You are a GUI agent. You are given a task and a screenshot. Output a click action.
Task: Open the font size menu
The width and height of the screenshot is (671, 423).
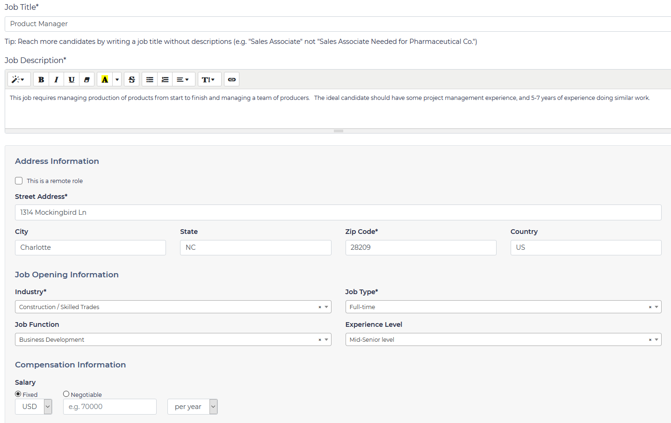(208, 79)
